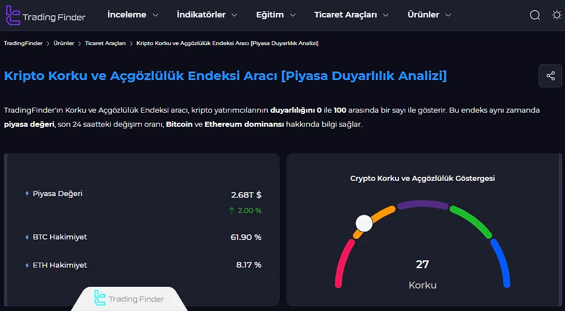Click the ETH Hakimiyet label
Image resolution: width=565 pixels, height=311 pixels.
point(60,265)
